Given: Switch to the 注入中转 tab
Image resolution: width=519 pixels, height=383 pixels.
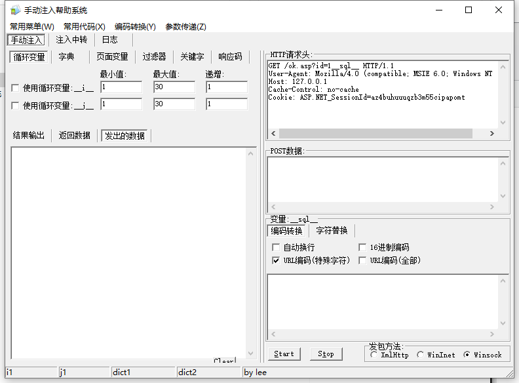Looking at the screenshot, I should [71, 40].
